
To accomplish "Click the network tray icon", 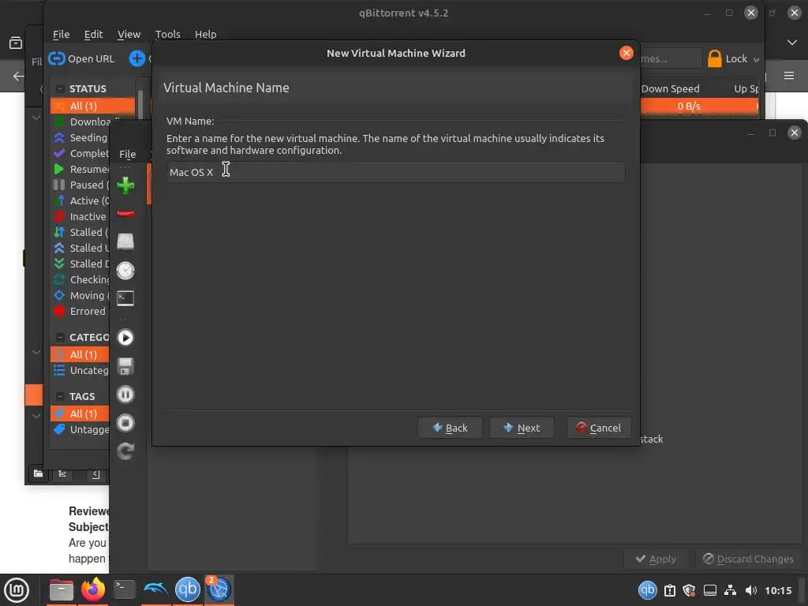I will point(730,590).
